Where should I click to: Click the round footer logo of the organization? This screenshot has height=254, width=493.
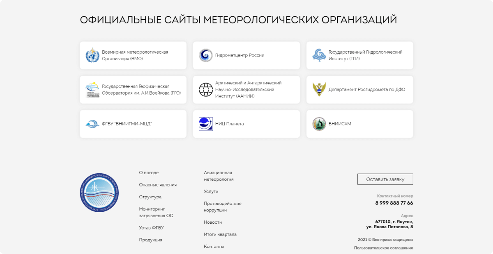pyautogui.click(x=99, y=193)
